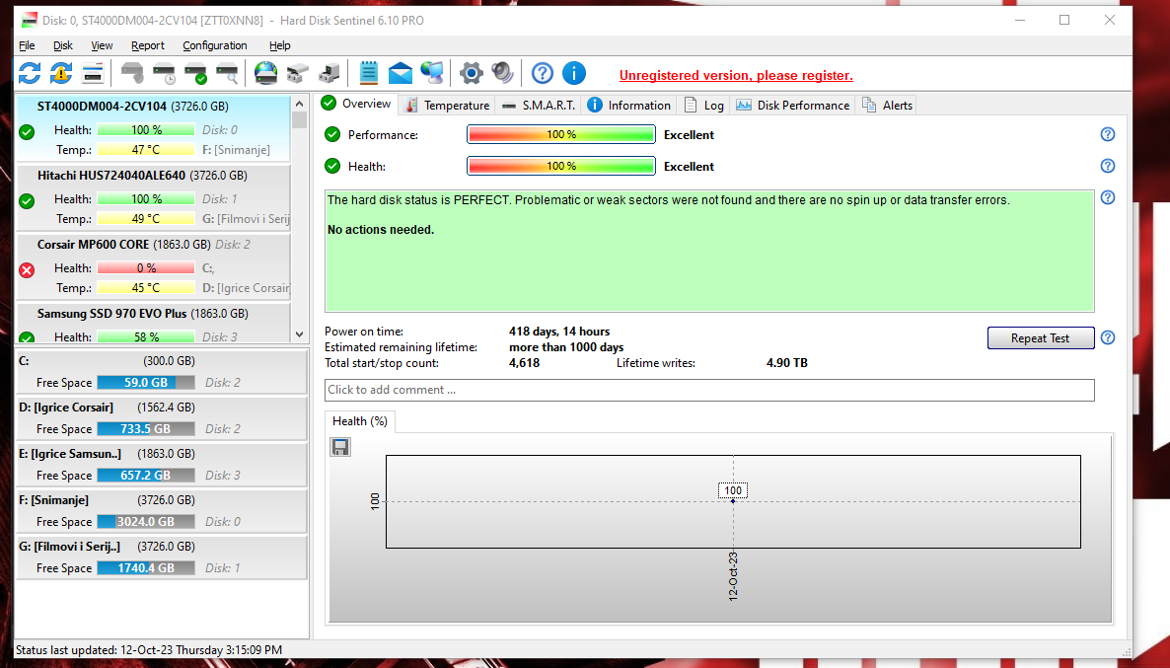Switch to the S.M.A.R.T. tab

(538, 106)
